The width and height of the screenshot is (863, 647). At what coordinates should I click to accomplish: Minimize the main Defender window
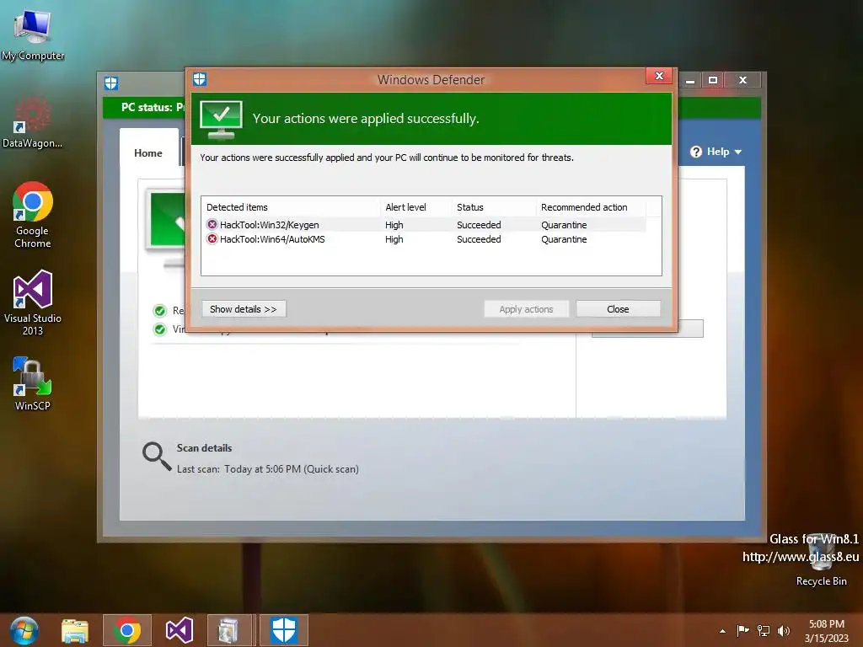(x=690, y=80)
